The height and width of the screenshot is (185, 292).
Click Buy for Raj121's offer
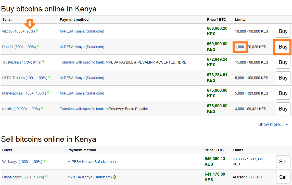click(x=283, y=47)
